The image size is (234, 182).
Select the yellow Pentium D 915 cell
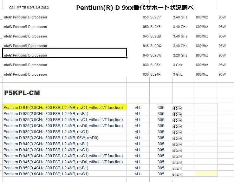(65, 107)
